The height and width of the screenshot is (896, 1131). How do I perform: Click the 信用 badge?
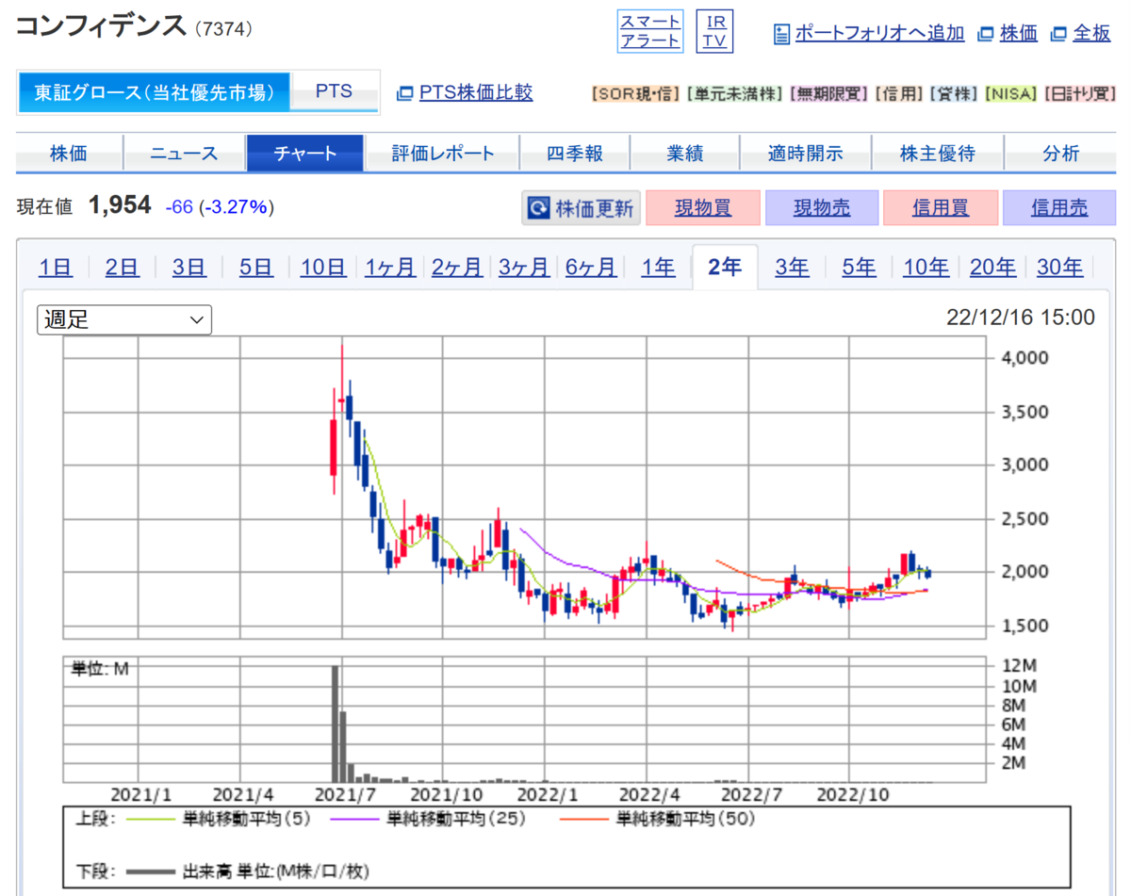(x=898, y=94)
